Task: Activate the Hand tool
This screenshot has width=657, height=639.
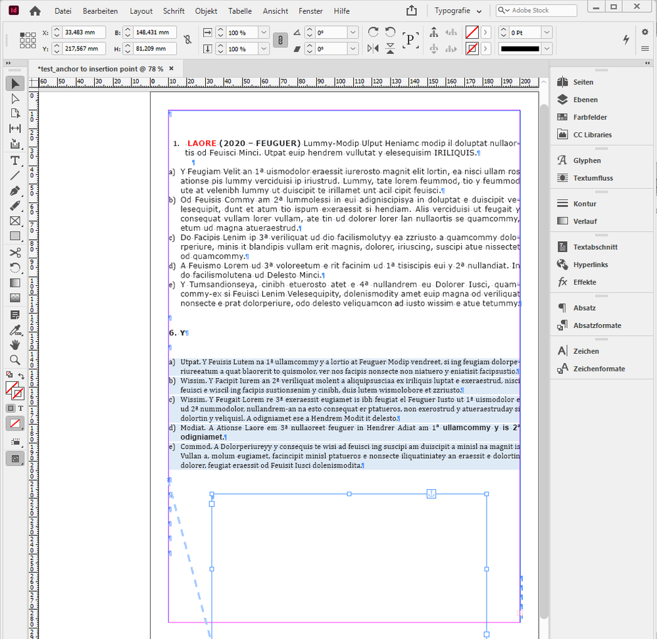Action: [x=14, y=344]
